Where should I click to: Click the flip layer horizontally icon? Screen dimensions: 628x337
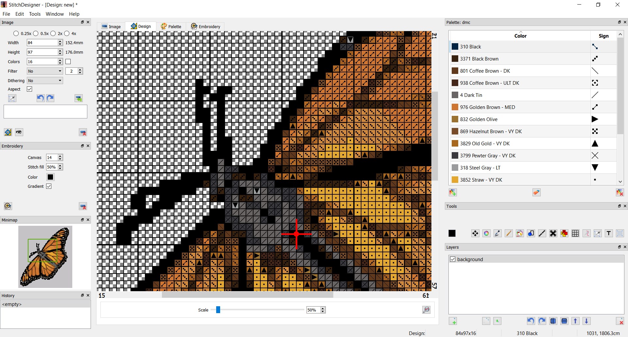pos(553,321)
